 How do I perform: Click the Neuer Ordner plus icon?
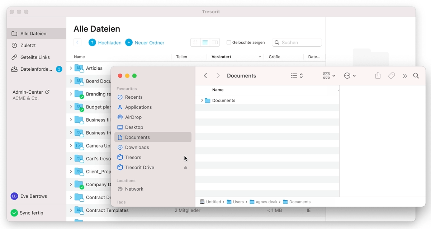[x=129, y=42]
